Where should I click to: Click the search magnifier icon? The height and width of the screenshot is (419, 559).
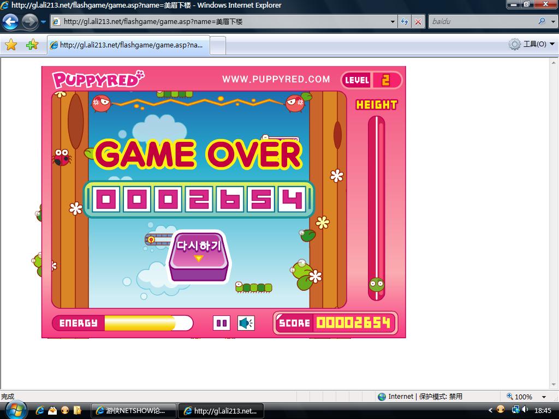(x=542, y=22)
